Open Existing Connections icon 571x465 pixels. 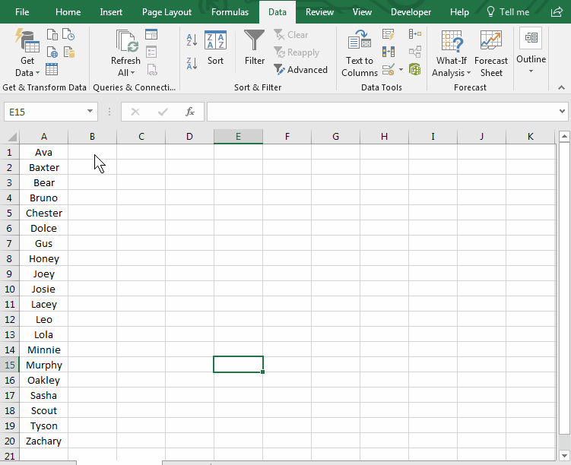69,52
